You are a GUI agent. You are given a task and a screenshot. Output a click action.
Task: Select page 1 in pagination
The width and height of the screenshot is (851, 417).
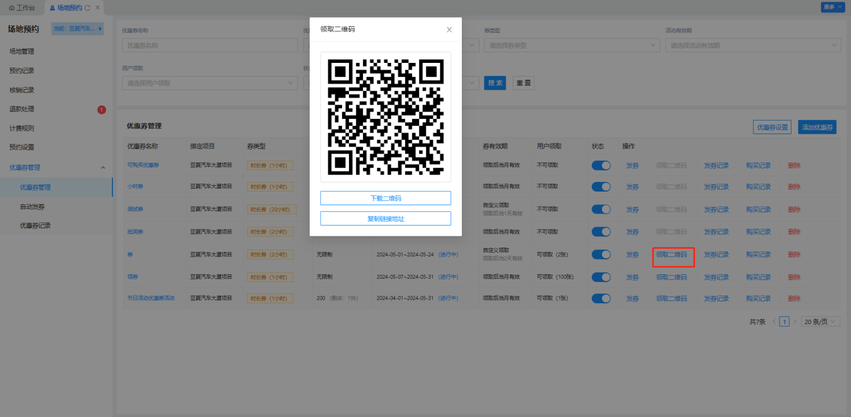[784, 321]
